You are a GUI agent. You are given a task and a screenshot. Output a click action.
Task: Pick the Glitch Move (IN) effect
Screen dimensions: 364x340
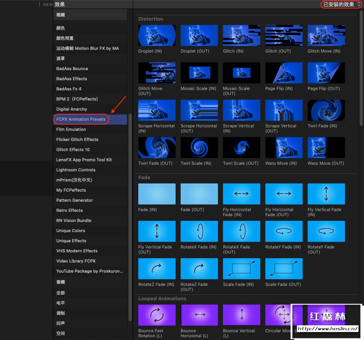pyautogui.click(x=326, y=35)
